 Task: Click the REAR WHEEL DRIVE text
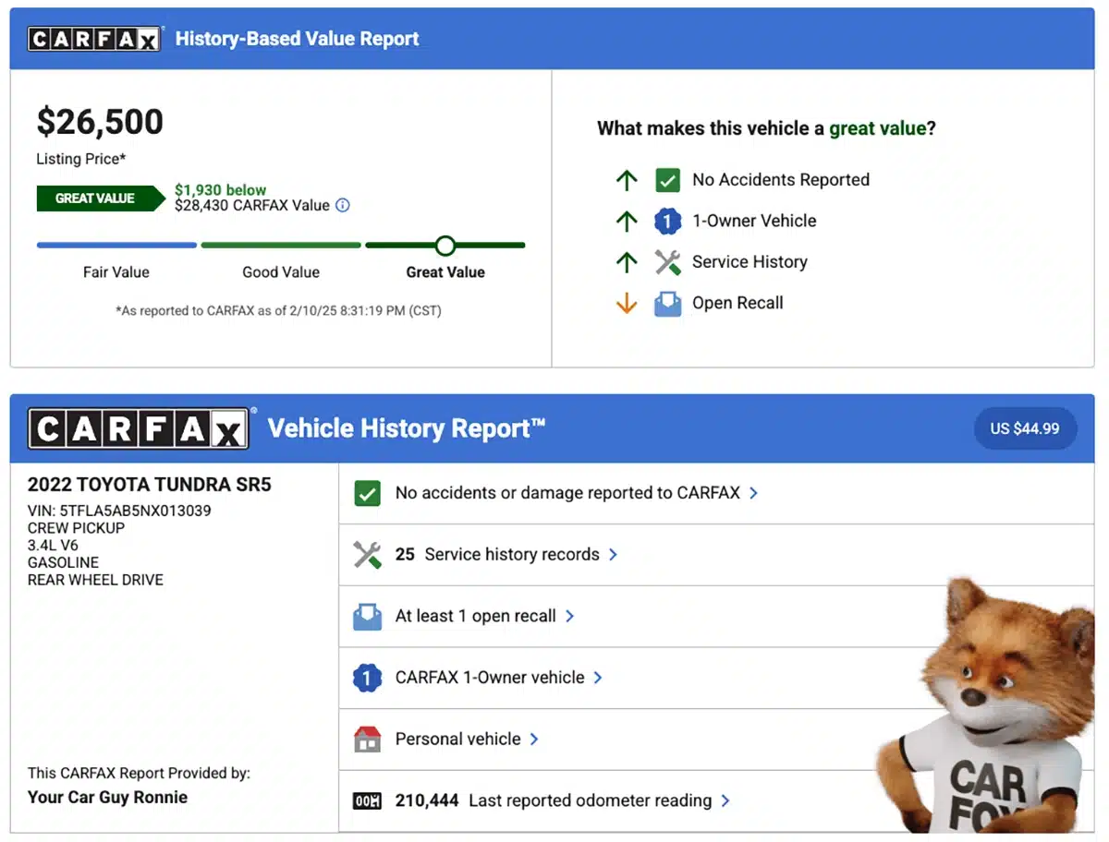95,580
